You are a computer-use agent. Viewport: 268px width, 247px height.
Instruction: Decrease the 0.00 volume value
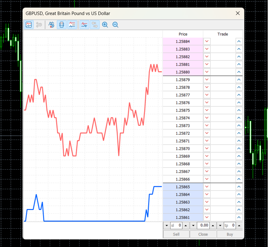[193, 225]
